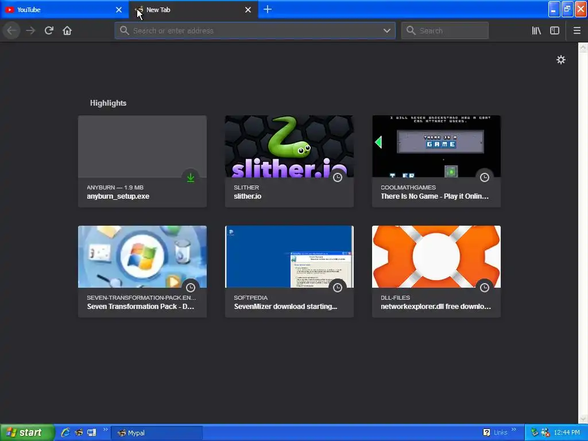Open a new tab with plus button

[268, 9]
